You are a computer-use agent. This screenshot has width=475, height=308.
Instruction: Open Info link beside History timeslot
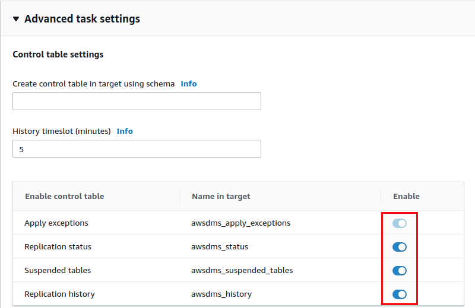125,131
